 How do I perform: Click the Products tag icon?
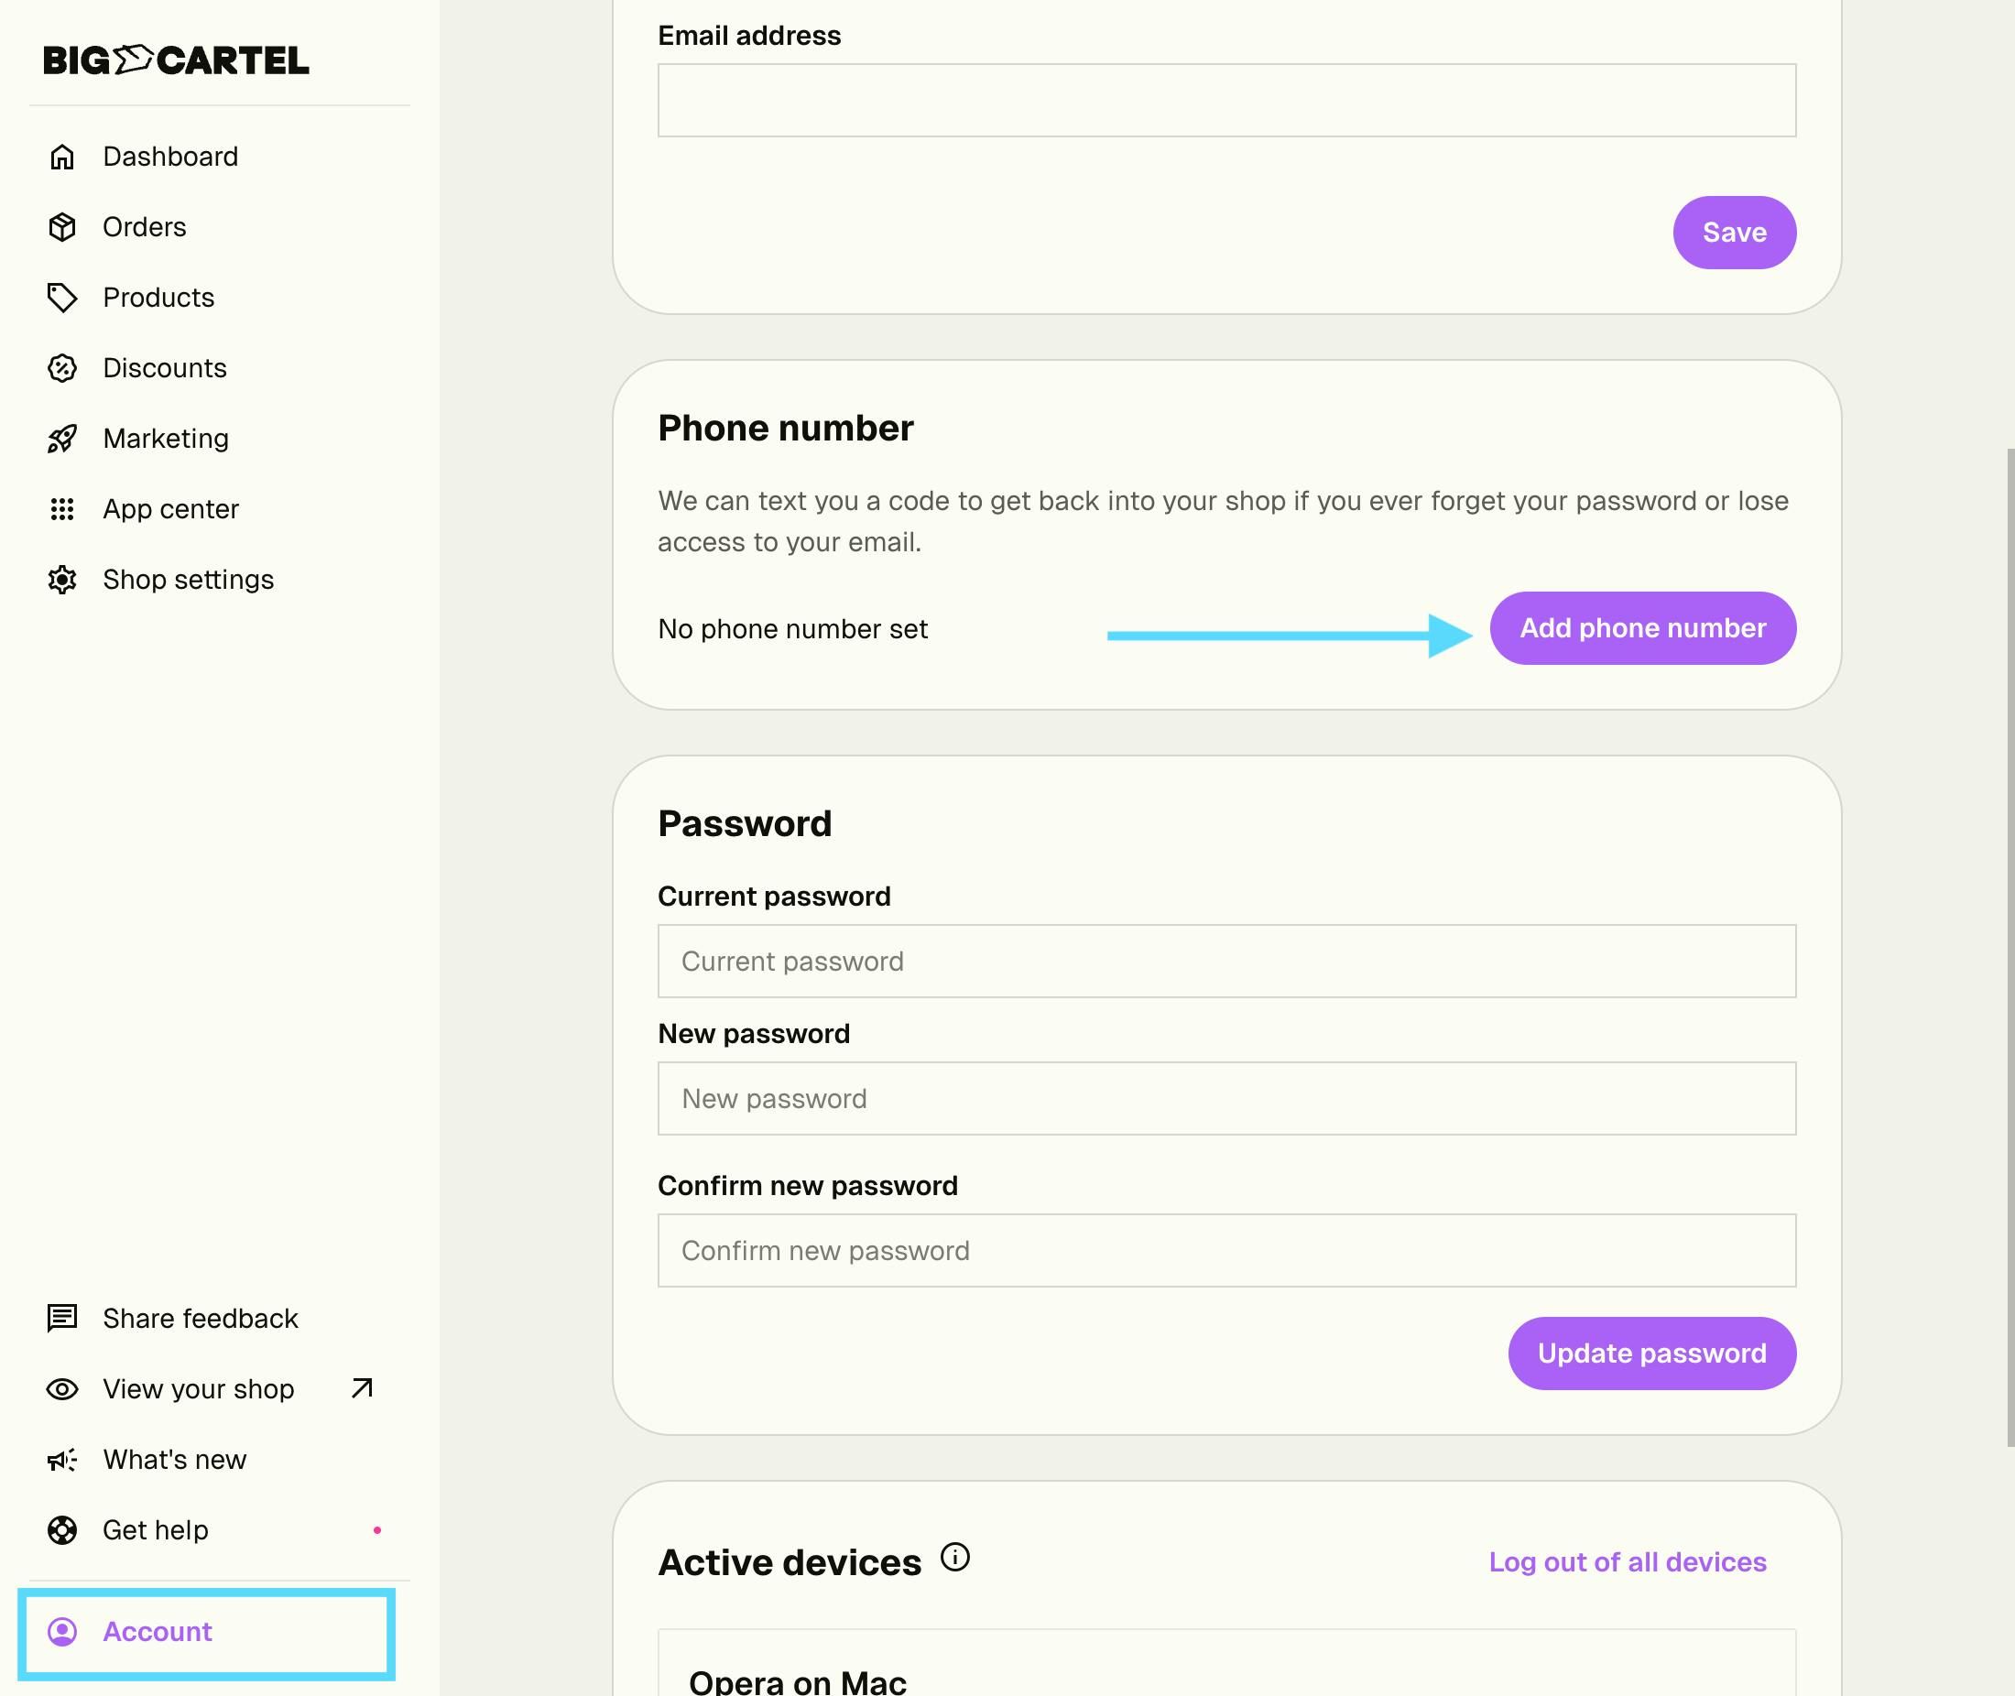[62, 298]
